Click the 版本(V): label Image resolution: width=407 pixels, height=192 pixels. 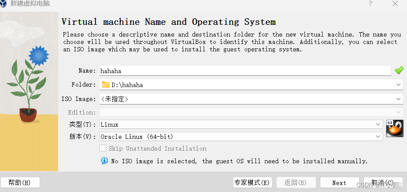[x=83, y=136]
